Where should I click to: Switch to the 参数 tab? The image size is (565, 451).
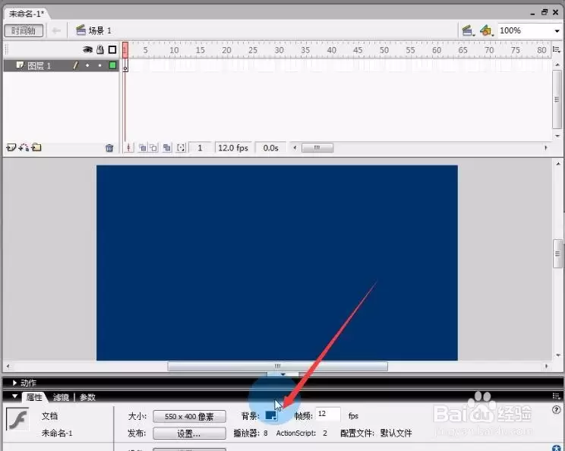pyautogui.click(x=87, y=397)
